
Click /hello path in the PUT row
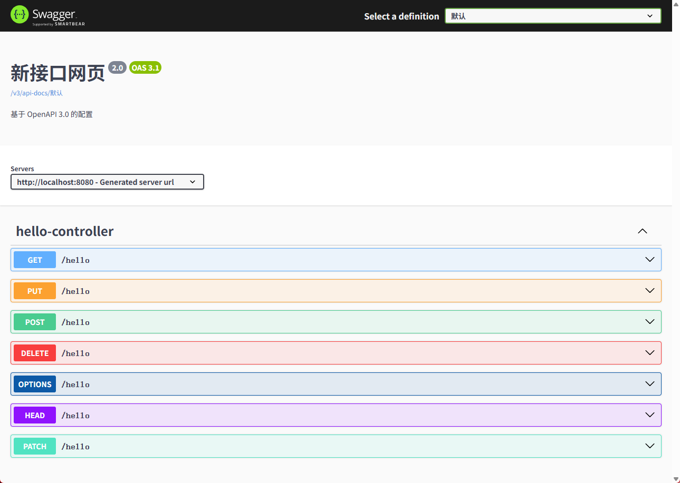75,291
